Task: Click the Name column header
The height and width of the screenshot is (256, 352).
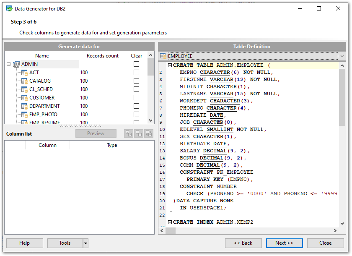Action: (x=42, y=56)
